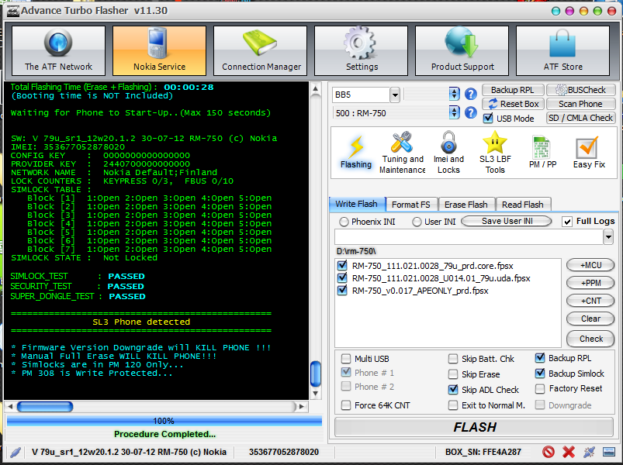Click the Check button
The height and width of the screenshot is (465, 623).
(591, 339)
